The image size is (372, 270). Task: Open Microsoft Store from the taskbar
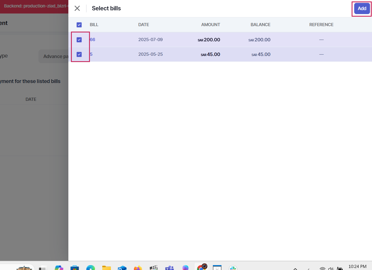75,268
